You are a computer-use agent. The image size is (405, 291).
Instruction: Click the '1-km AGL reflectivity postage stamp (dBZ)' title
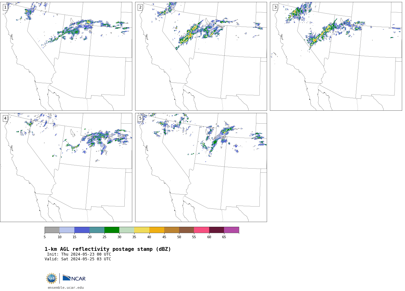tap(108, 249)
